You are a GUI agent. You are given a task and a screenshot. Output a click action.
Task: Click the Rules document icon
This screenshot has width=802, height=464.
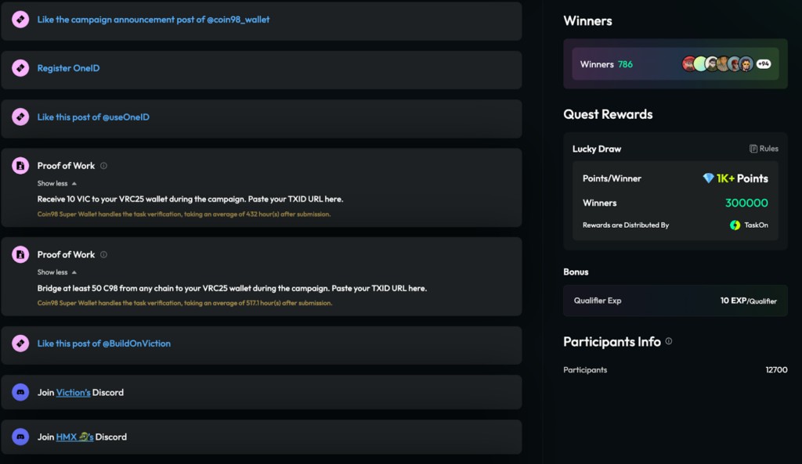753,149
